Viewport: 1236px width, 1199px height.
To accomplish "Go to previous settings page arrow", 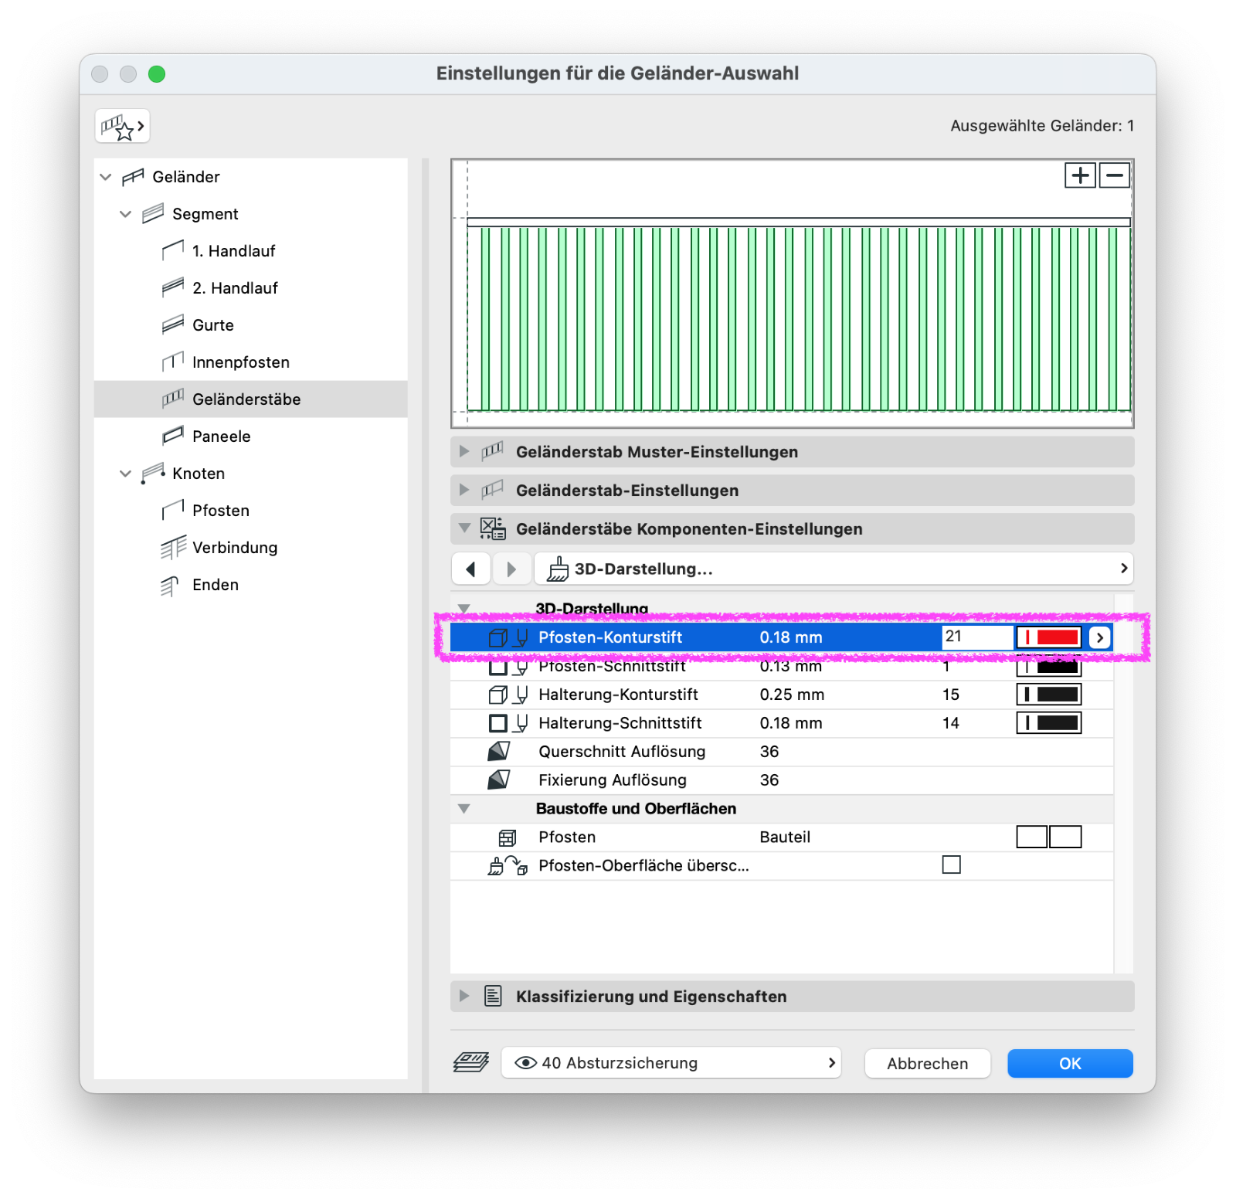I will [470, 569].
